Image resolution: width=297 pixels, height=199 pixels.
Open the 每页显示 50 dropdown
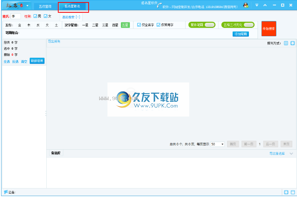coord(217,144)
